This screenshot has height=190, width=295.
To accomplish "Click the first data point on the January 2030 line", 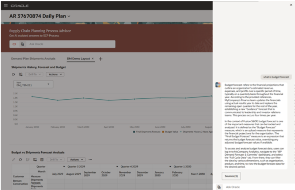I will [32, 96].
